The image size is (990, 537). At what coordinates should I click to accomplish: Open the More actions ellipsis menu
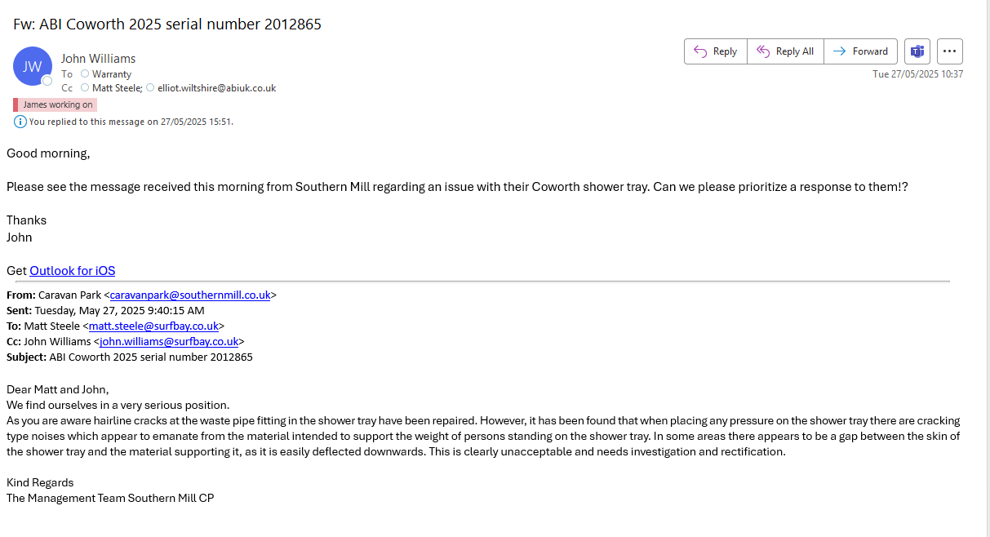(x=949, y=51)
